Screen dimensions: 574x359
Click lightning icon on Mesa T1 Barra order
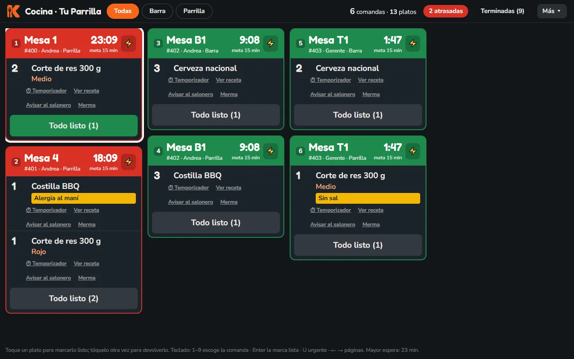(413, 44)
